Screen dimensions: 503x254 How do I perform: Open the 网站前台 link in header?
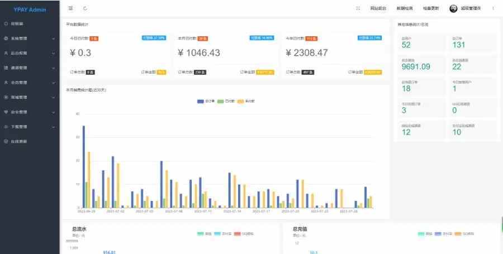(x=378, y=8)
